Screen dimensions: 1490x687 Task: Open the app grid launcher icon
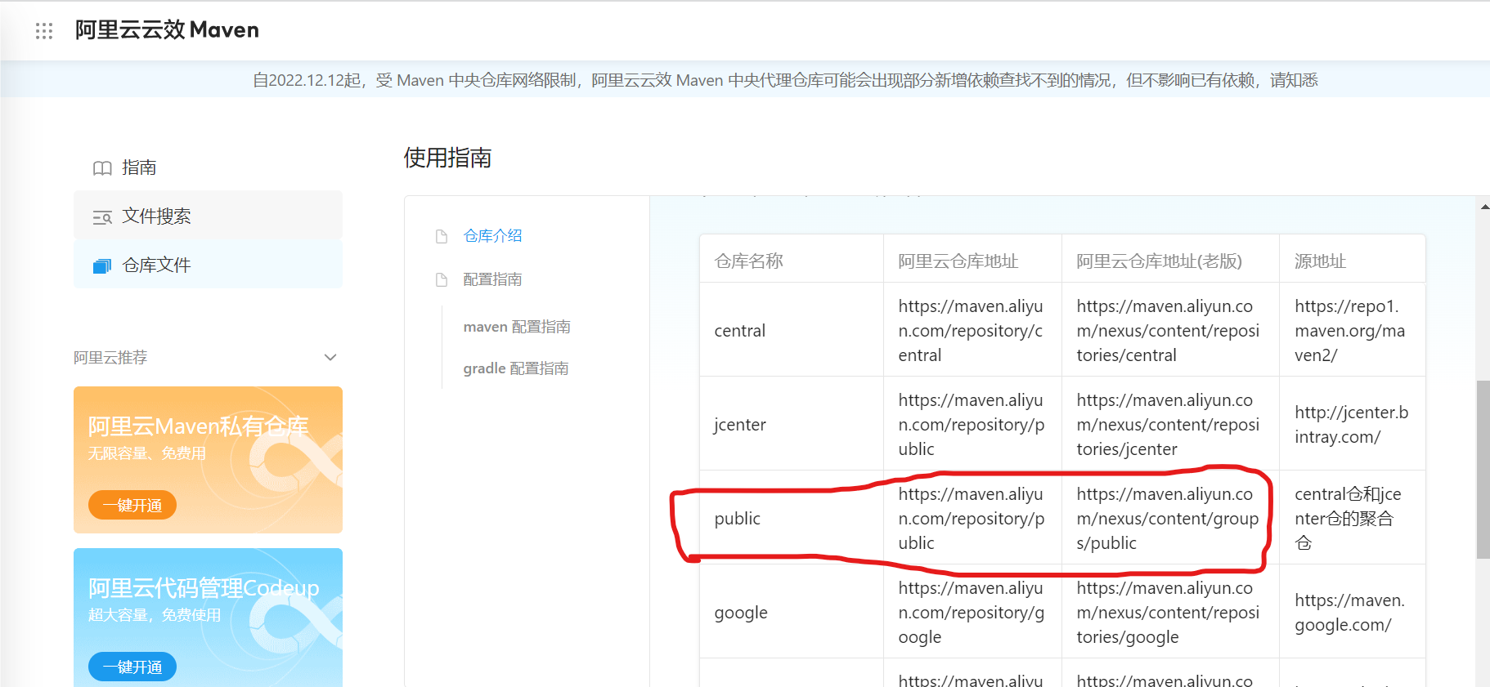pyautogui.click(x=44, y=31)
